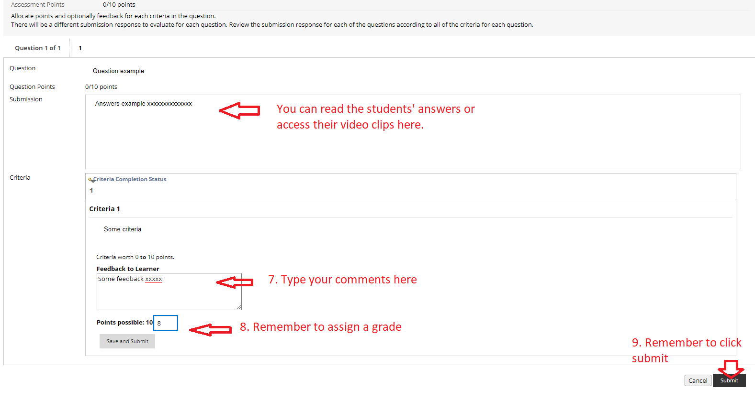The image size is (755, 401).
Task: Click the red arrow pointing at feedback box
Action: click(x=235, y=282)
